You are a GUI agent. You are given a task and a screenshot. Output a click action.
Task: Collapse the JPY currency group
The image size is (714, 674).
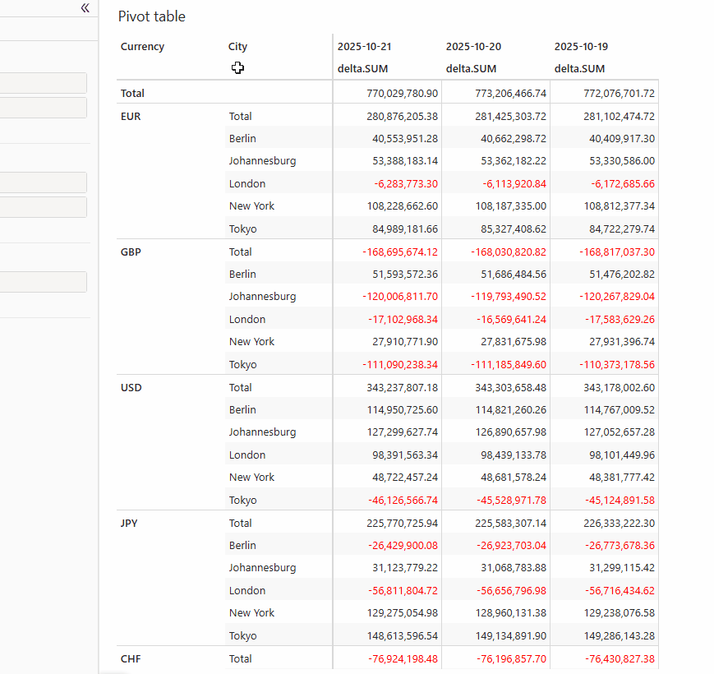(131, 523)
